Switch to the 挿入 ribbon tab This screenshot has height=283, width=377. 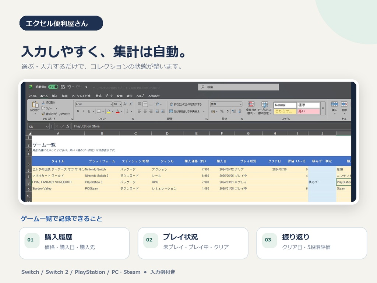click(x=54, y=96)
